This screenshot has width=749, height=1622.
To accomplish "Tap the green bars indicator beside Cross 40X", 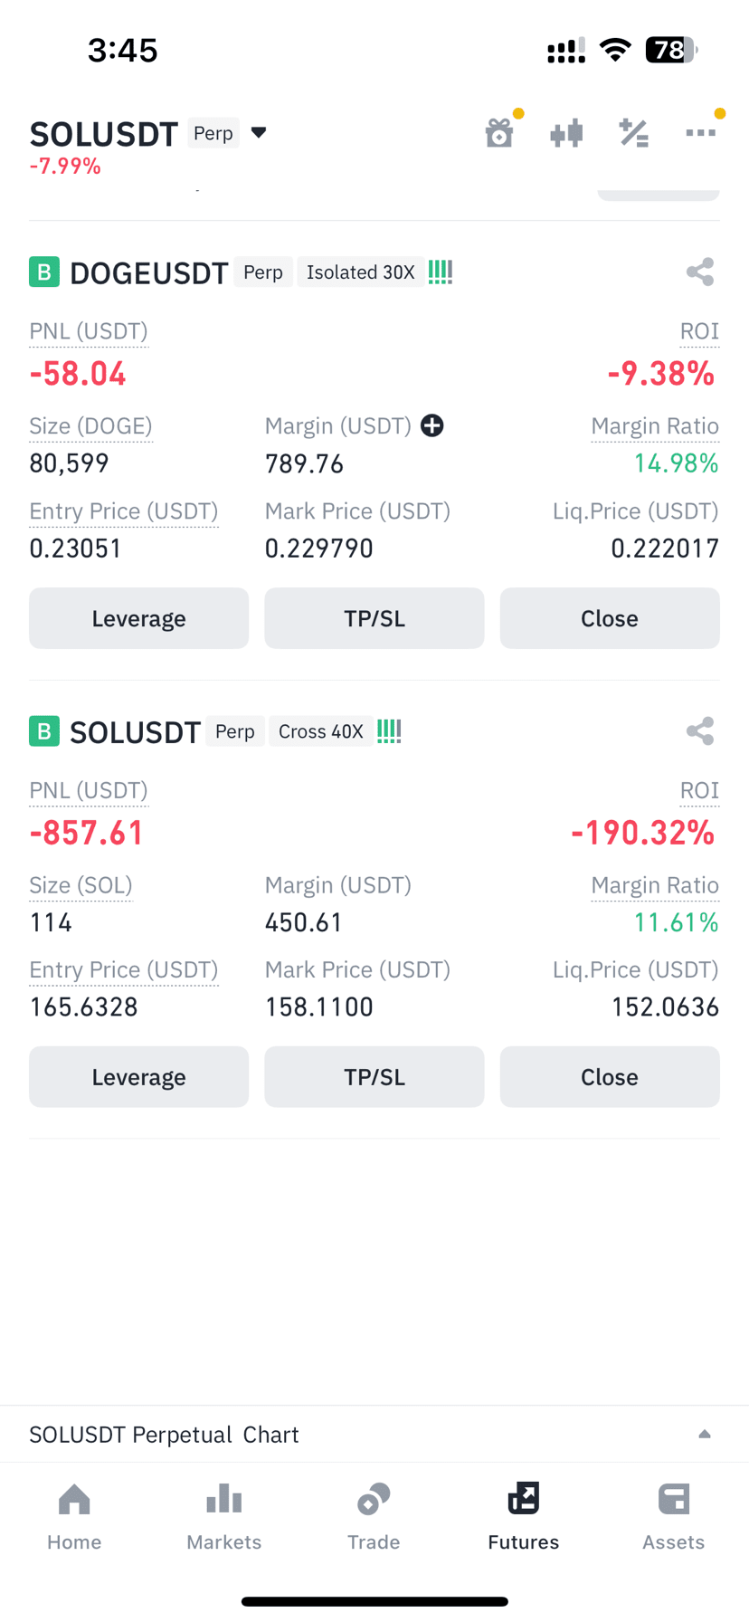I will [x=389, y=730].
